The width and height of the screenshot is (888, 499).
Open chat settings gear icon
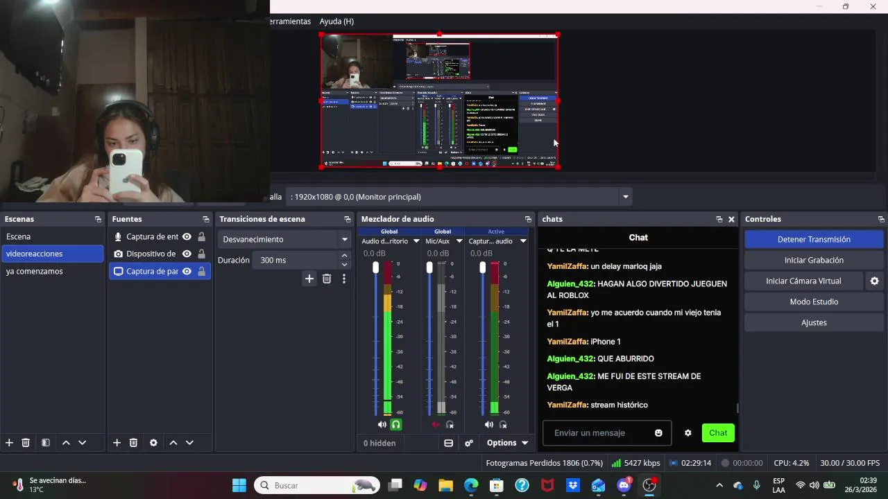(688, 433)
